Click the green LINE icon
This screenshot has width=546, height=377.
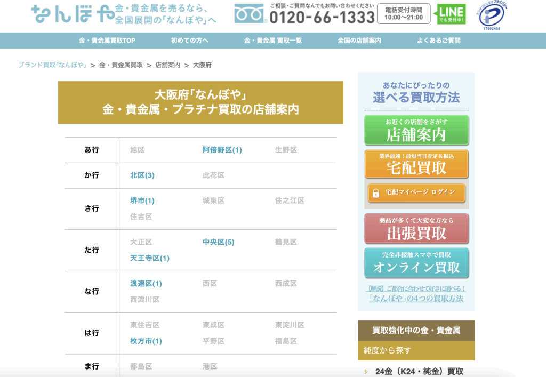451,14
